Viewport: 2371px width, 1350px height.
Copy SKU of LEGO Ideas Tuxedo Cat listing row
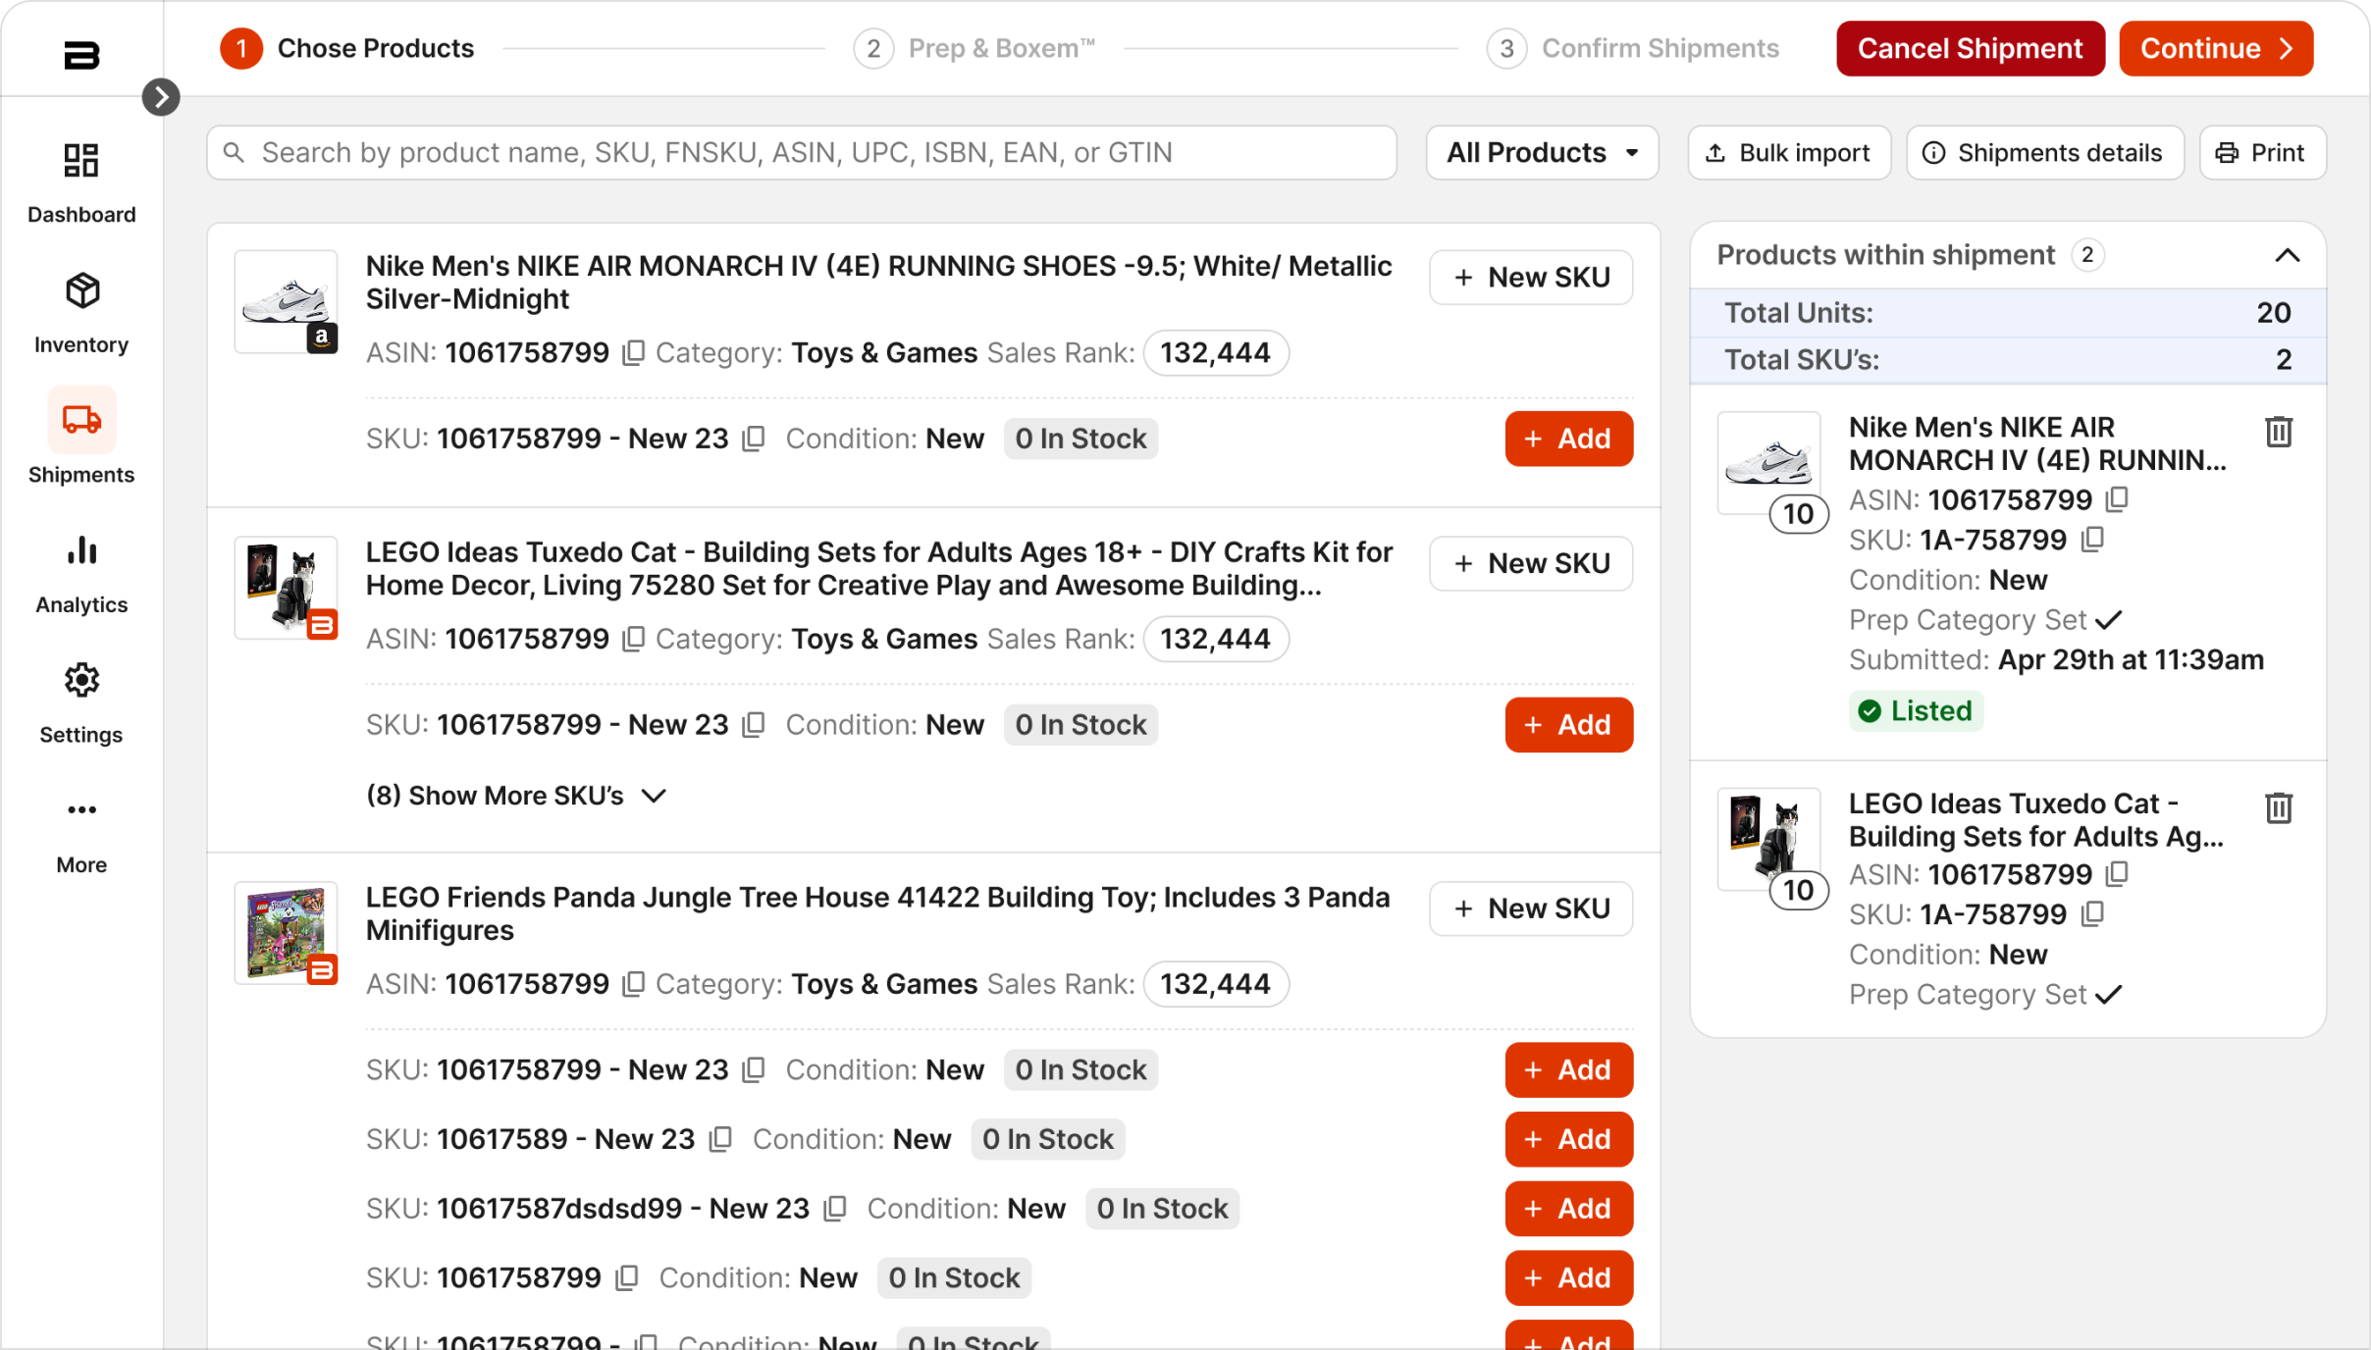tap(754, 725)
